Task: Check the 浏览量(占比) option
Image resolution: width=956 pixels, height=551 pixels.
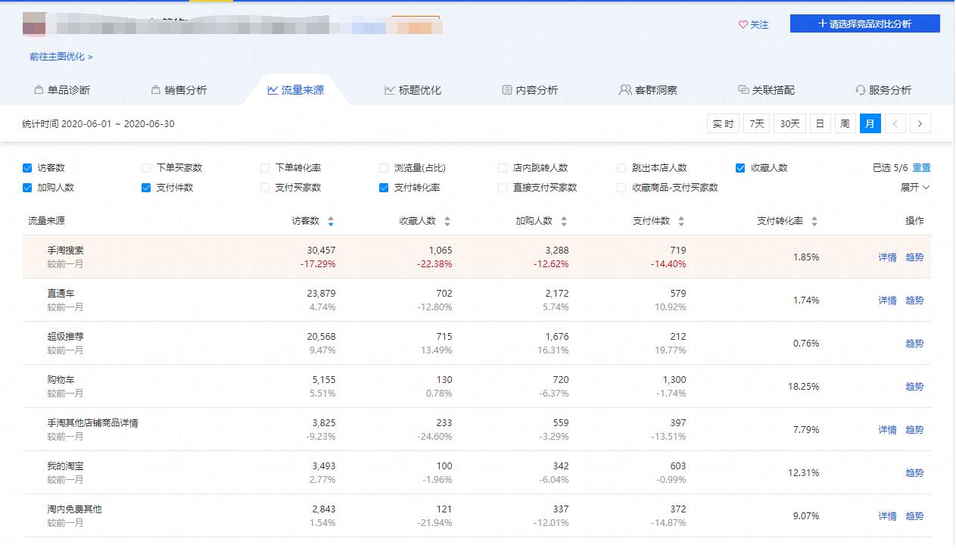Action: point(383,167)
